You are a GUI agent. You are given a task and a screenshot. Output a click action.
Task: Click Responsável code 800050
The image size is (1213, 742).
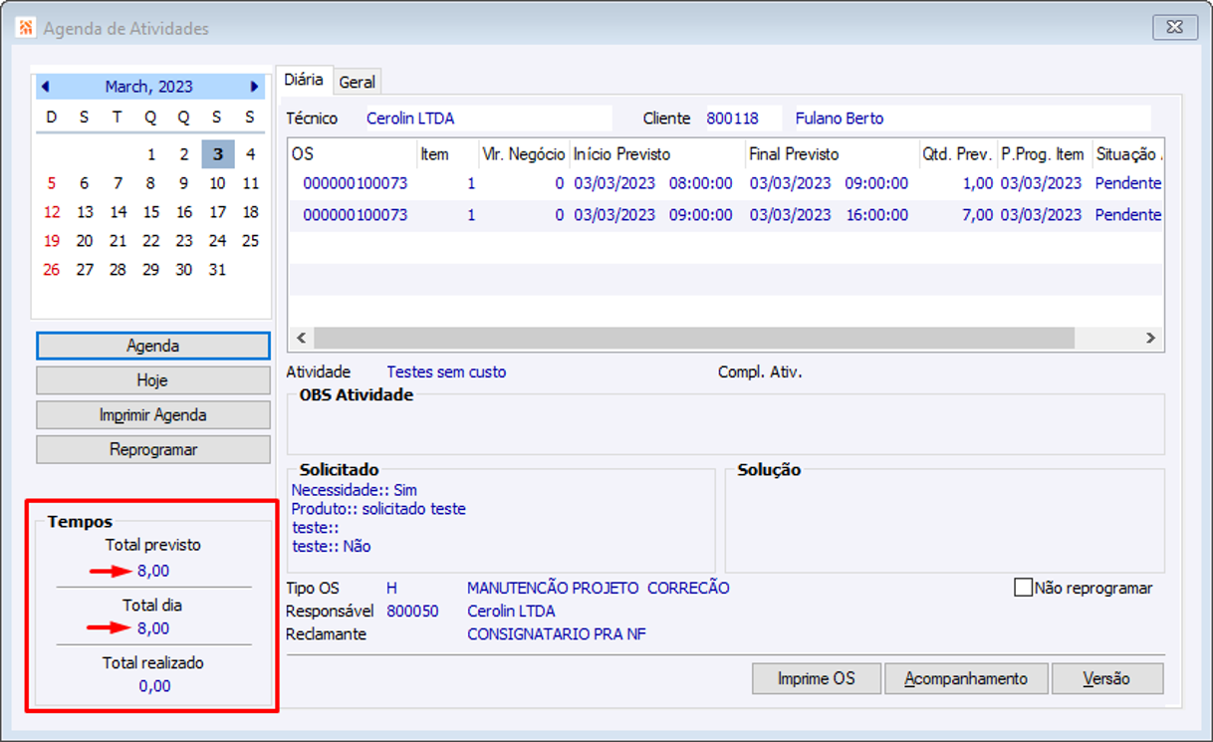[x=412, y=611]
